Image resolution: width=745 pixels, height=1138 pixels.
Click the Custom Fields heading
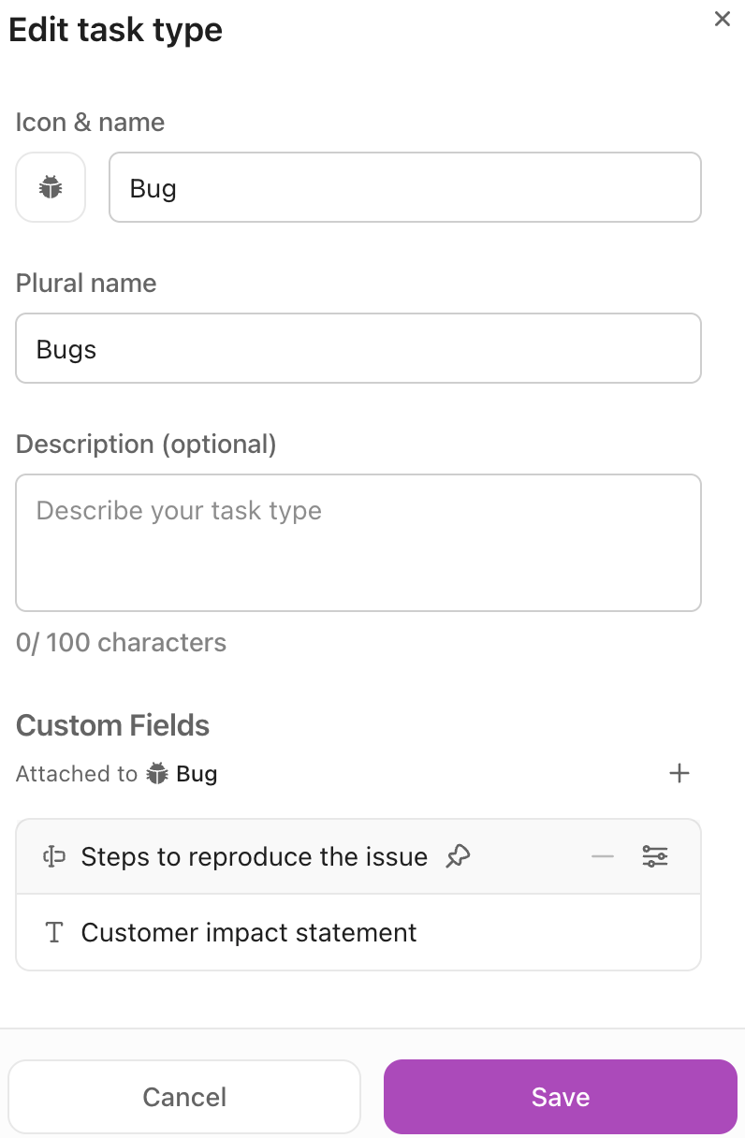click(x=112, y=725)
